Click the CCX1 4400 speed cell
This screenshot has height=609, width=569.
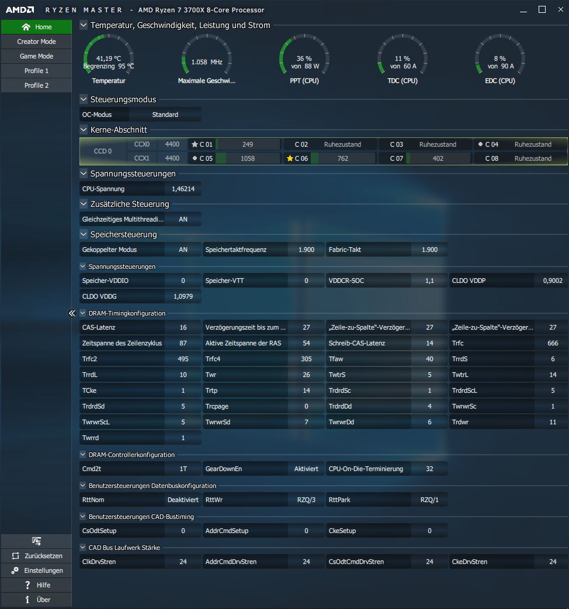(x=172, y=158)
